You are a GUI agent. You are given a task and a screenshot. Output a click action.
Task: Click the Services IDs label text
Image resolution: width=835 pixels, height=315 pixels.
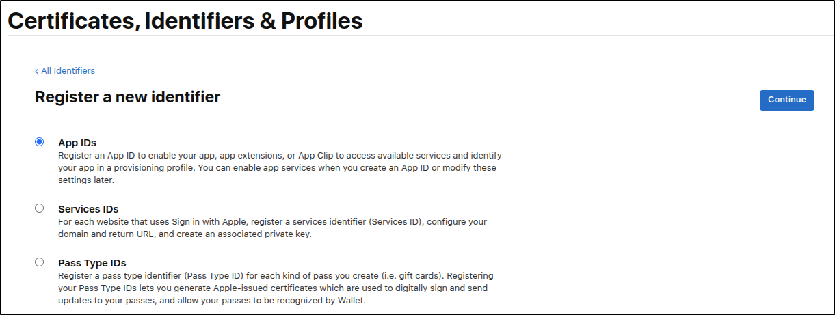click(x=88, y=209)
